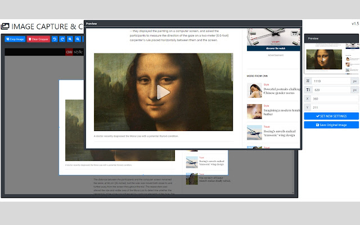This screenshot has width=360, height=225.
Task: Open Boeing transonic wing article in preview window
Action: tap(280, 133)
